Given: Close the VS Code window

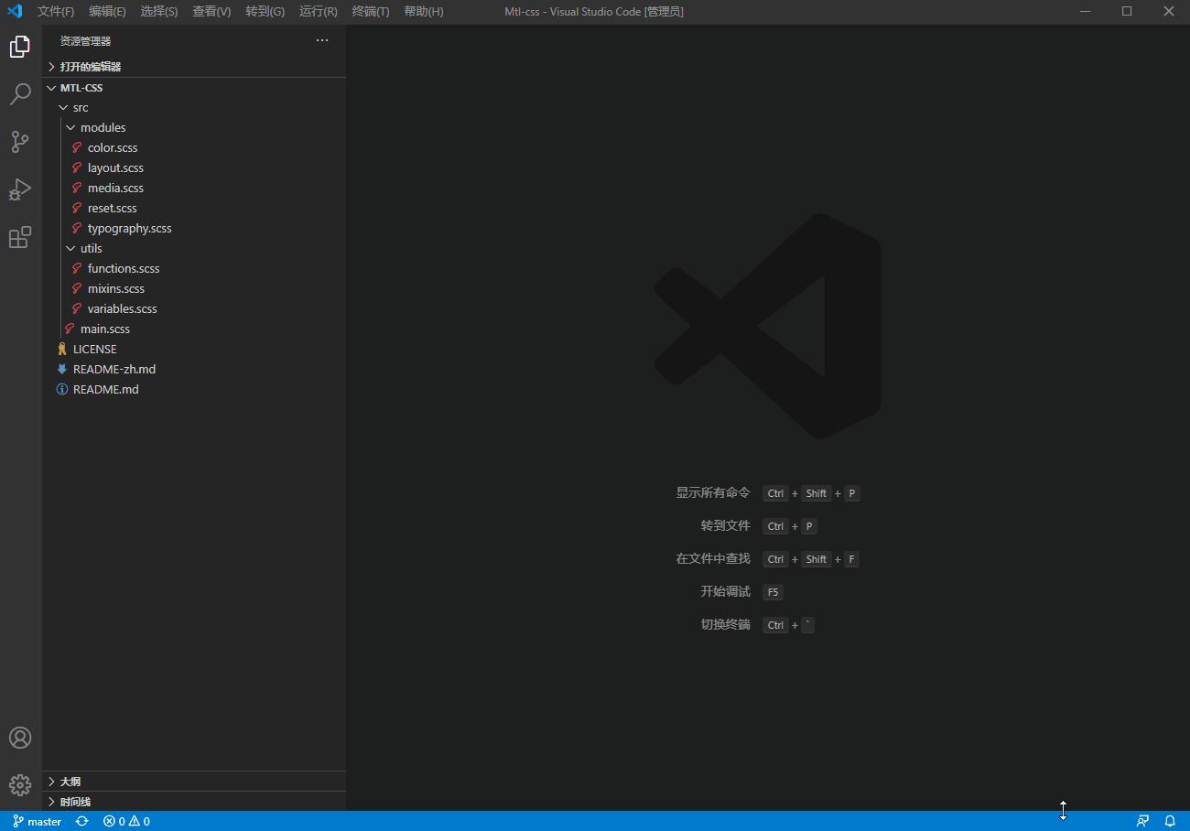Looking at the screenshot, I should 1169,11.
